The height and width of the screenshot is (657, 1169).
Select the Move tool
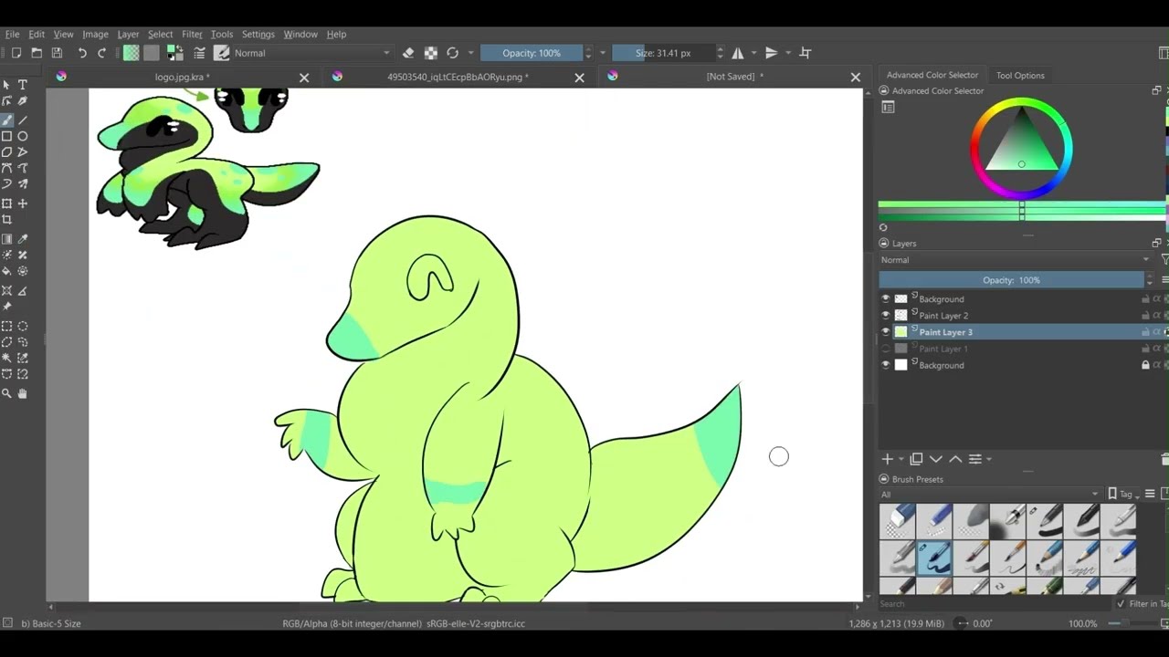pos(23,203)
